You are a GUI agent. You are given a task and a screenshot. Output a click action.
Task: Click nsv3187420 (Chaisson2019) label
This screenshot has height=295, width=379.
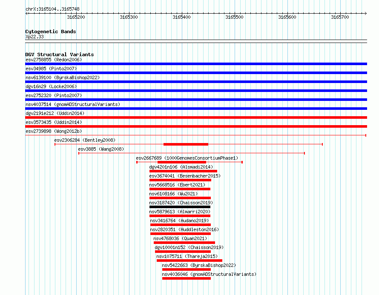[181, 203]
